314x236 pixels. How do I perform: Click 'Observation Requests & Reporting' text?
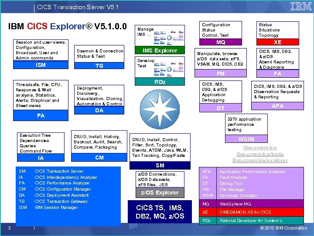[277, 94]
